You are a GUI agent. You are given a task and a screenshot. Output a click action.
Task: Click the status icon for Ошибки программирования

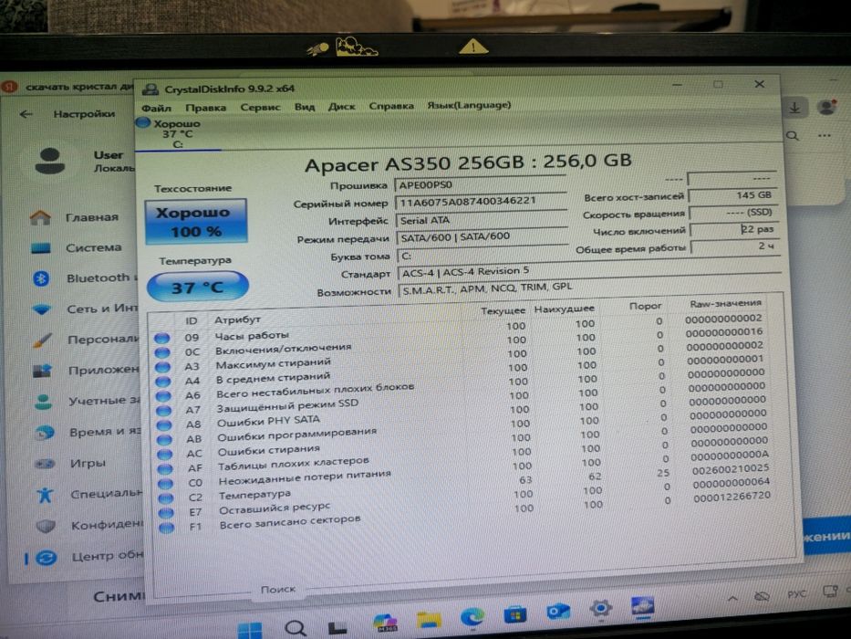coord(164,440)
